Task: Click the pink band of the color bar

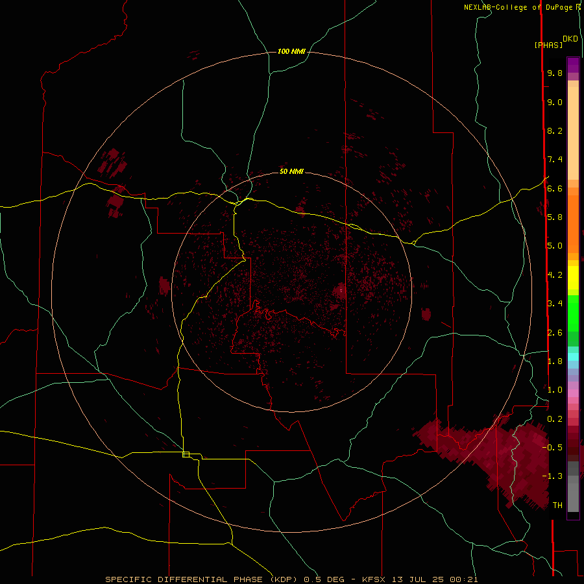Action: click(573, 393)
